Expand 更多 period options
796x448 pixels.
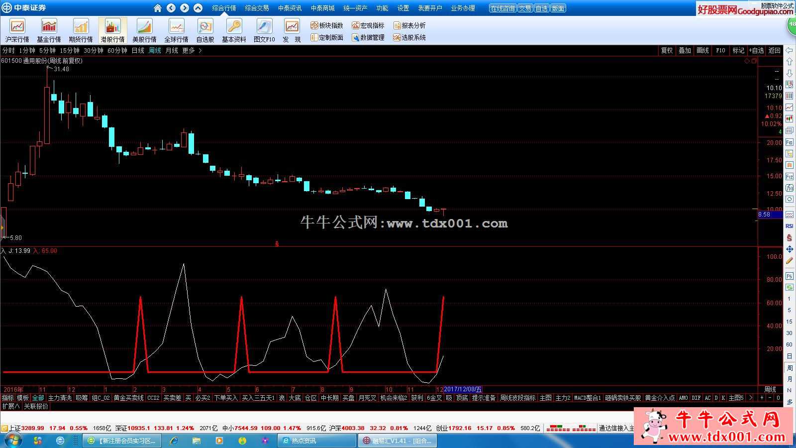click(192, 50)
